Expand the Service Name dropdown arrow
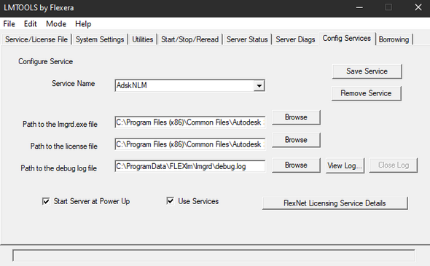This screenshot has width=430, height=266. point(259,86)
